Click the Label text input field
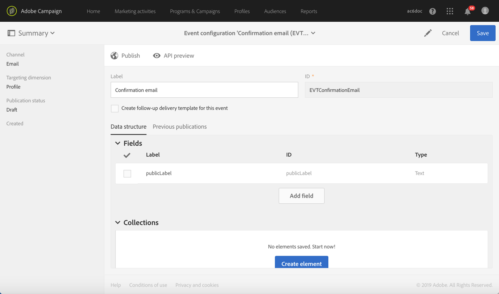The image size is (499, 294). (x=204, y=90)
